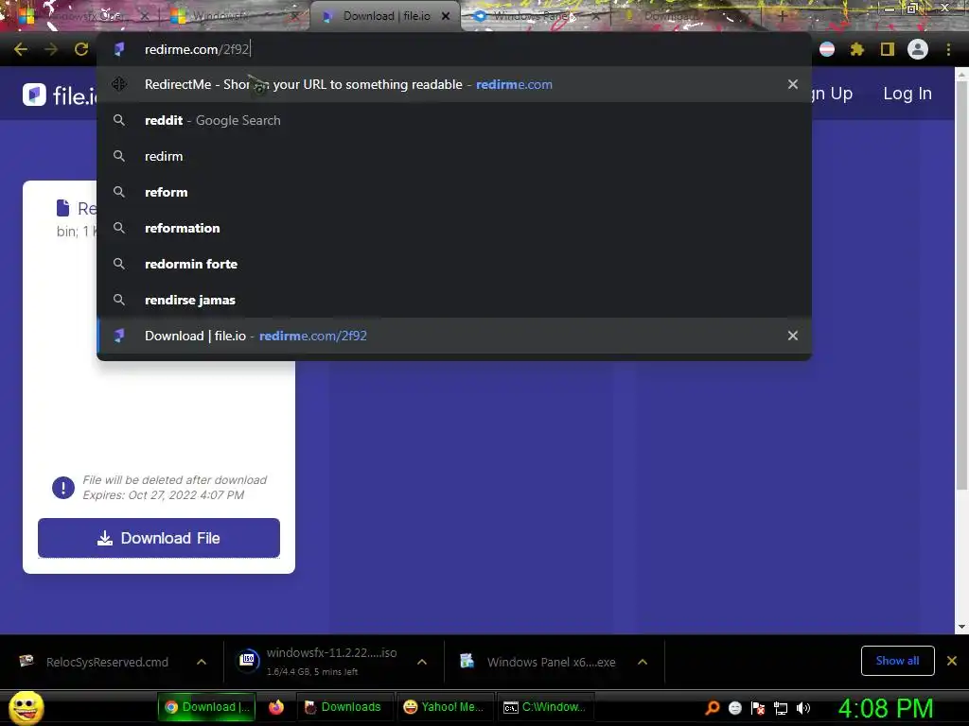The image size is (969, 726).
Task: Open the Downloads taskbar window
Action: coord(346,707)
